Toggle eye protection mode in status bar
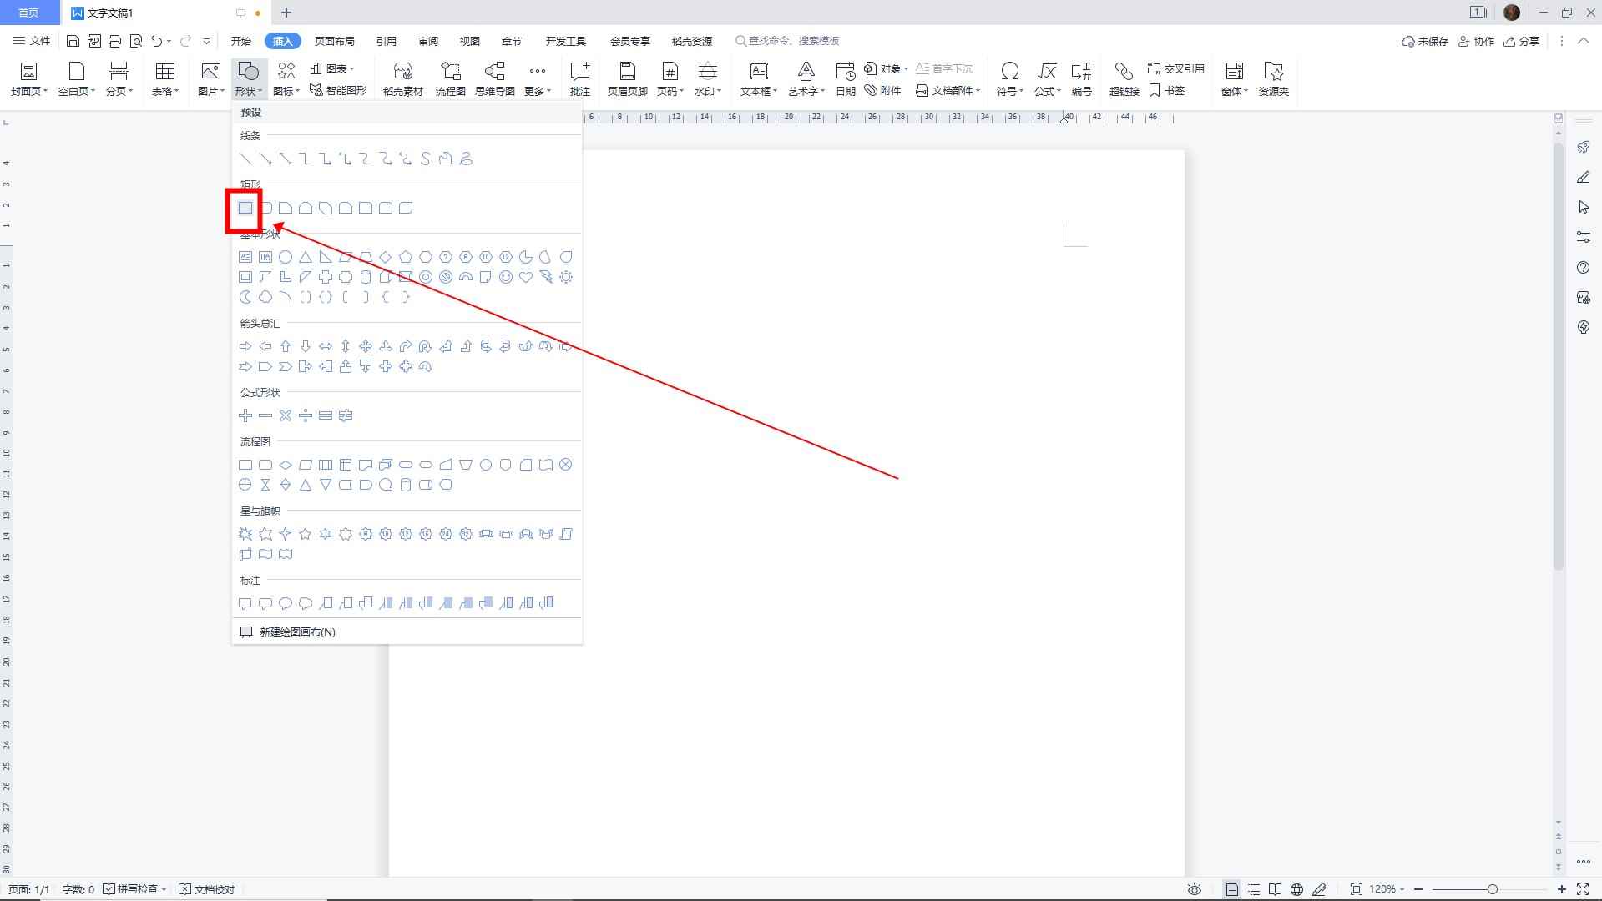The height and width of the screenshot is (901, 1602). coord(1195,889)
